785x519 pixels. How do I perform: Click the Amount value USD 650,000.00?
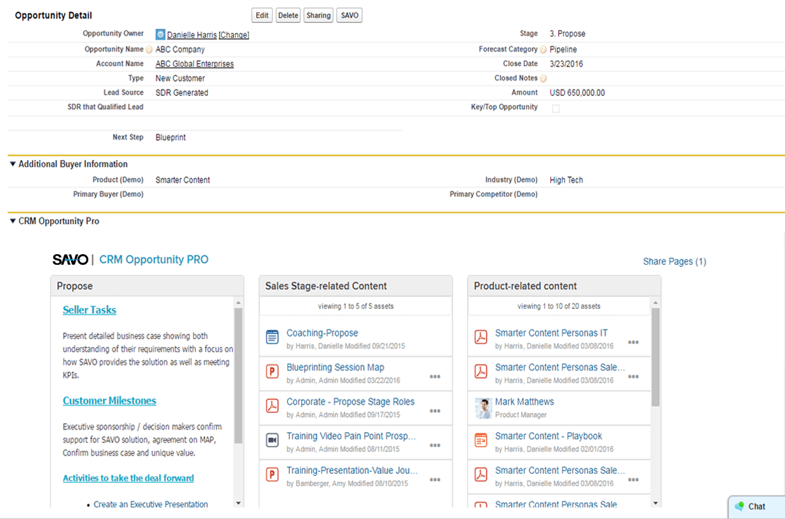click(x=577, y=93)
